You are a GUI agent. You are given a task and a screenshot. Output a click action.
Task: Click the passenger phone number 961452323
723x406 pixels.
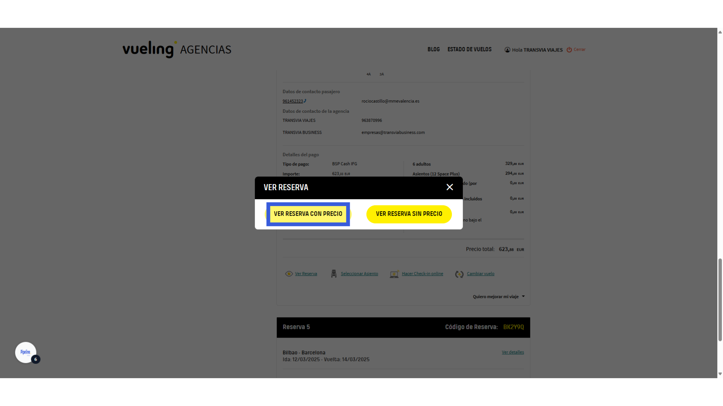[293, 101]
